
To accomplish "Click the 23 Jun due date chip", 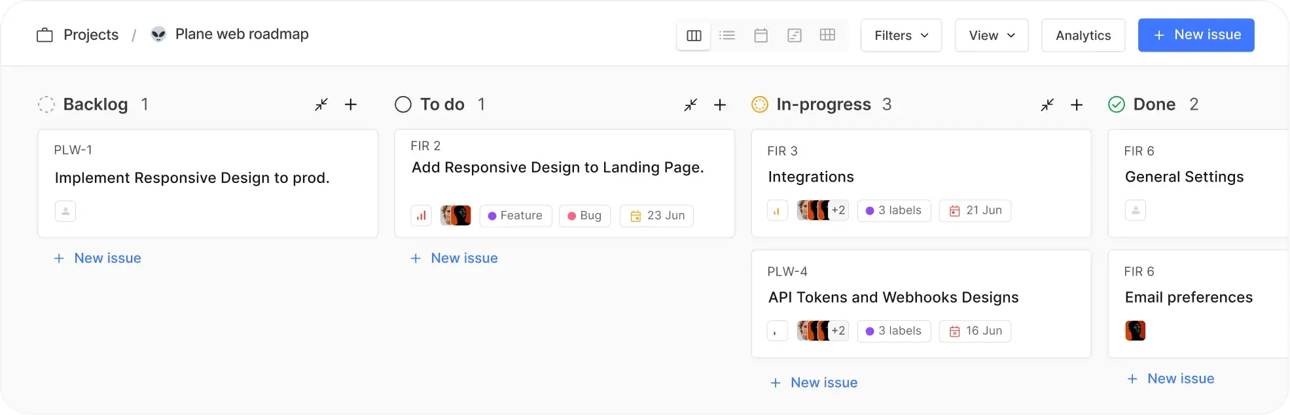I will (656, 216).
